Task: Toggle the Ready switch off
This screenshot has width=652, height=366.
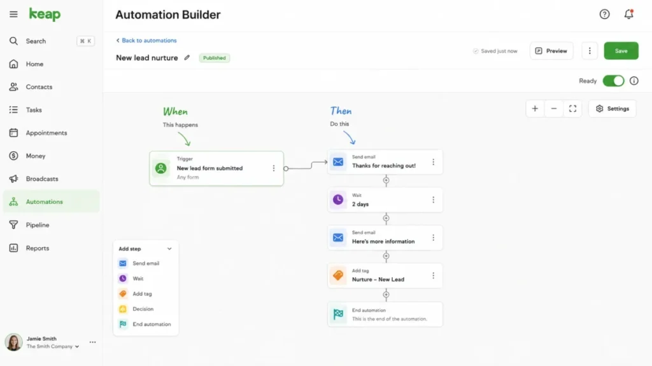Action: (613, 81)
